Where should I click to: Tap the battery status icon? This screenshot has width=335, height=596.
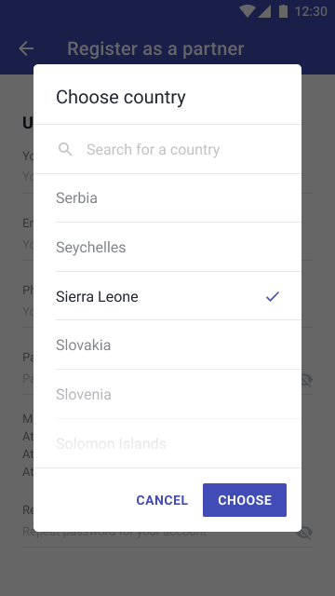(283, 11)
